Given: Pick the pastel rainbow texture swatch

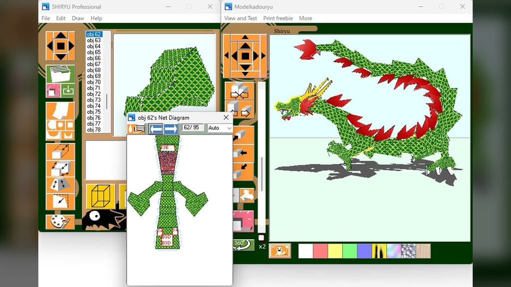Looking at the screenshot, I should (394, 251).
